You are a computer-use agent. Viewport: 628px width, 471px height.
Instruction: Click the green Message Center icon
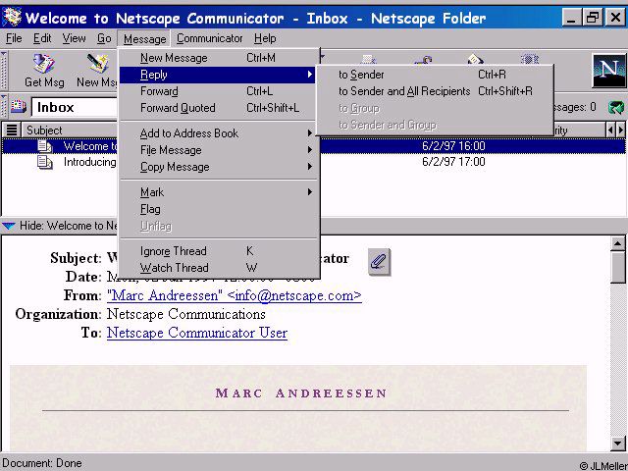(x=616, y=107)
